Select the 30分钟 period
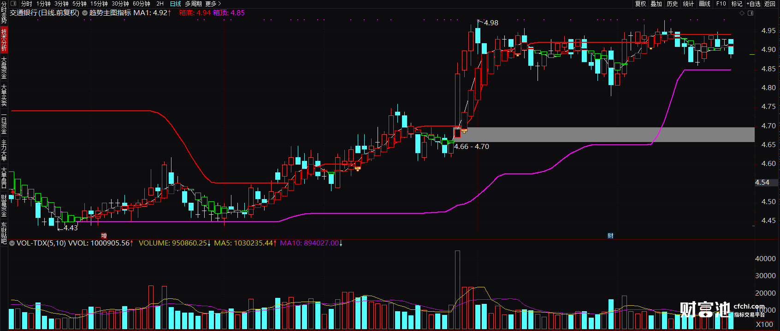Image resolution: width=780 pixels, height=331 pixels. point(120,4)
